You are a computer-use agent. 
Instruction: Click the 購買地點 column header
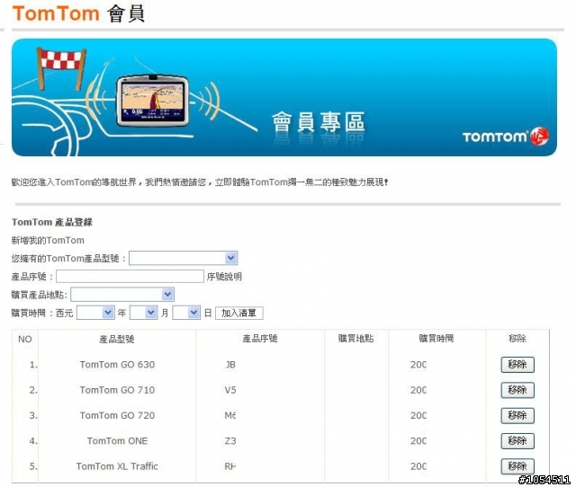tap(356, 339)
